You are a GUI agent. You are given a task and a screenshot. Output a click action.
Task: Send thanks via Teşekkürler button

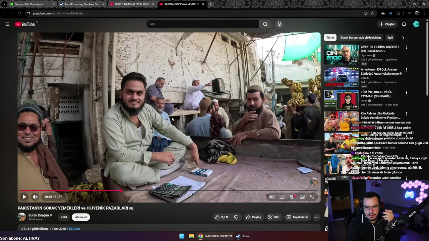point(297,217)
